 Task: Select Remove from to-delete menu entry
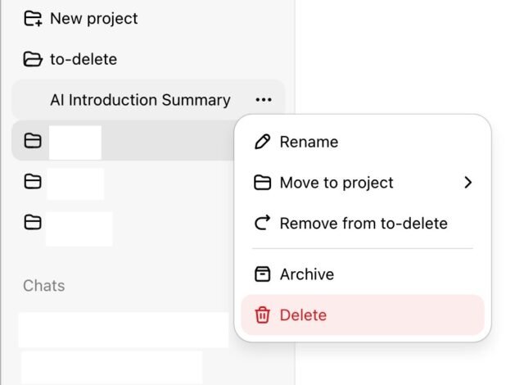[x=363, y=224]
